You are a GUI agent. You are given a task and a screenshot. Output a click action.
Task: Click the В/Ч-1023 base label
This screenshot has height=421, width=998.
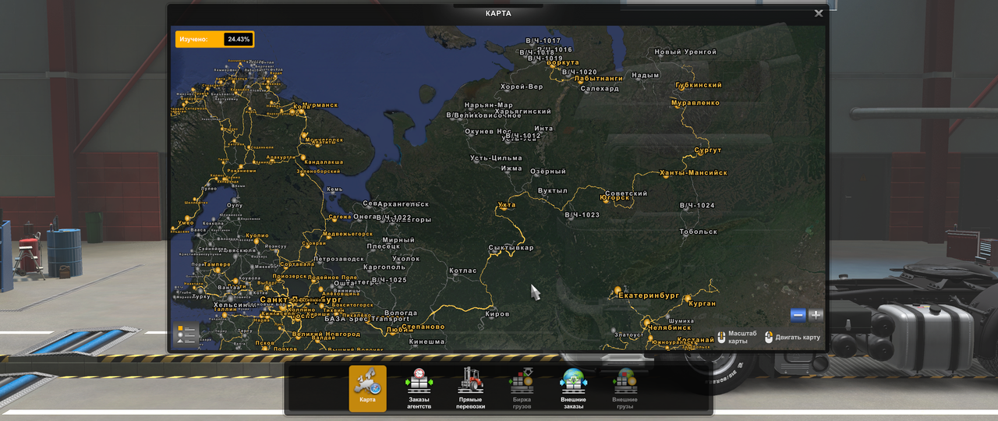tap(582, 215)
